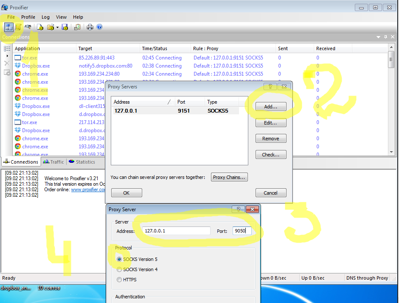Choose the HTTPS protocol option
399x303 pixels.
119,280
